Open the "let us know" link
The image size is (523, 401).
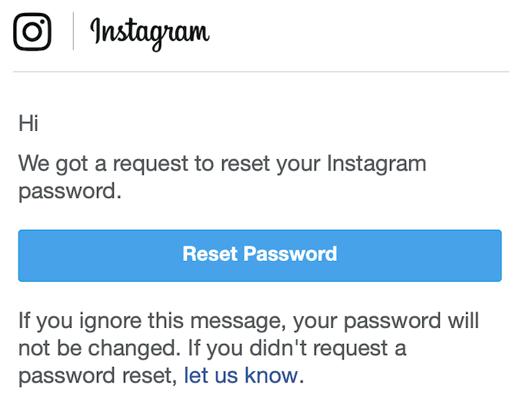point(240,376)
